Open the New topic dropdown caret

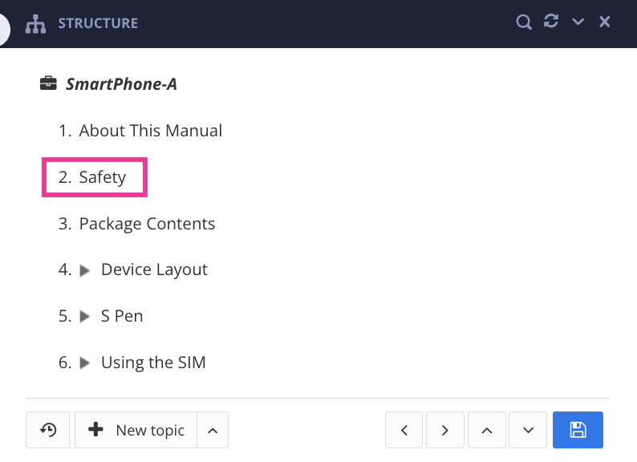[x=213, y=430]
